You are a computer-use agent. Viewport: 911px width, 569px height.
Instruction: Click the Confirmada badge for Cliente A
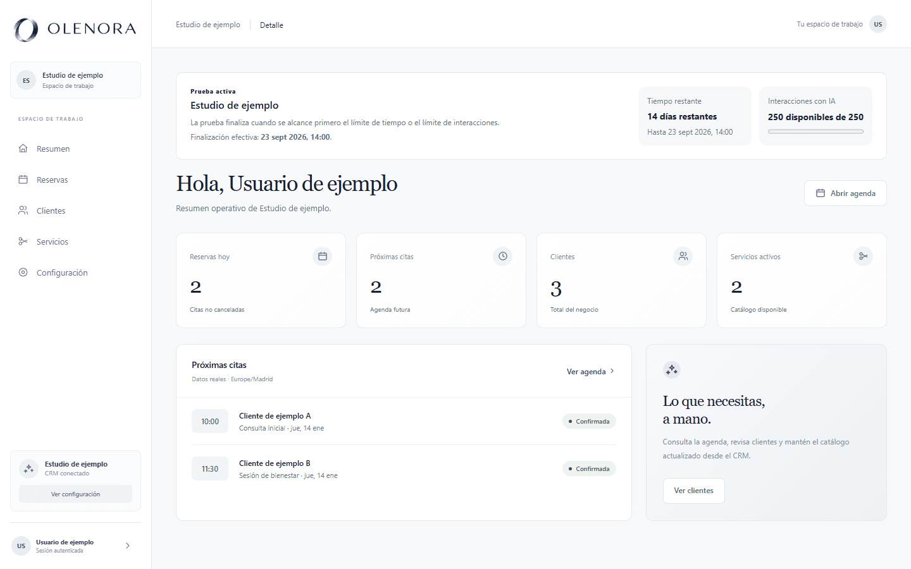pyautogui.click(x=589, y=422)
